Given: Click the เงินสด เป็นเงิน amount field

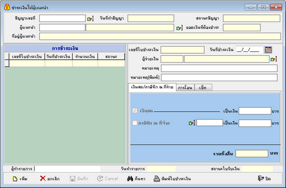Looking at the screenshot, I should 255,111.
